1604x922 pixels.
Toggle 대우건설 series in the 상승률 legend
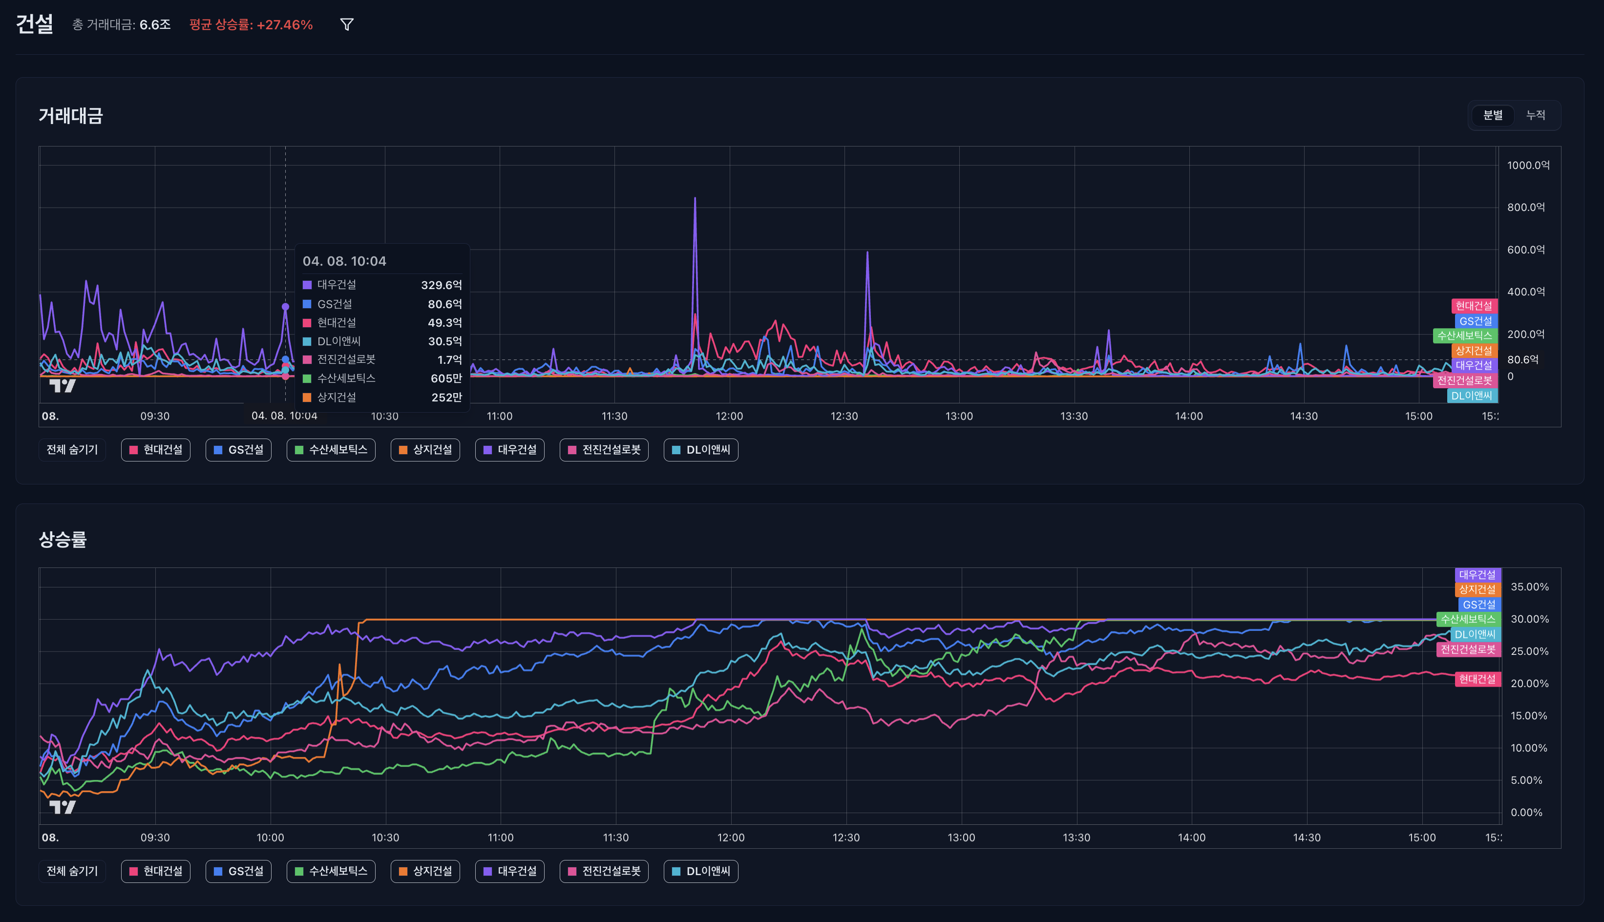pyautogui.click(x=510, y=871)
